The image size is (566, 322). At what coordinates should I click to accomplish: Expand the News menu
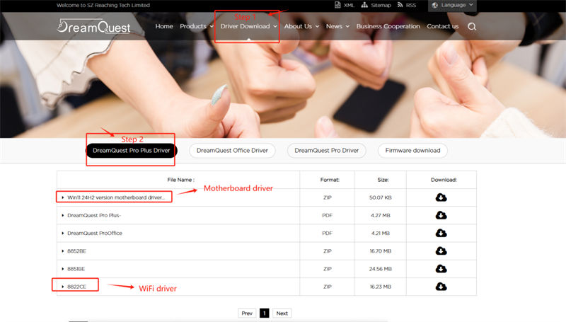pyautogui.click(x=337, y=26)
